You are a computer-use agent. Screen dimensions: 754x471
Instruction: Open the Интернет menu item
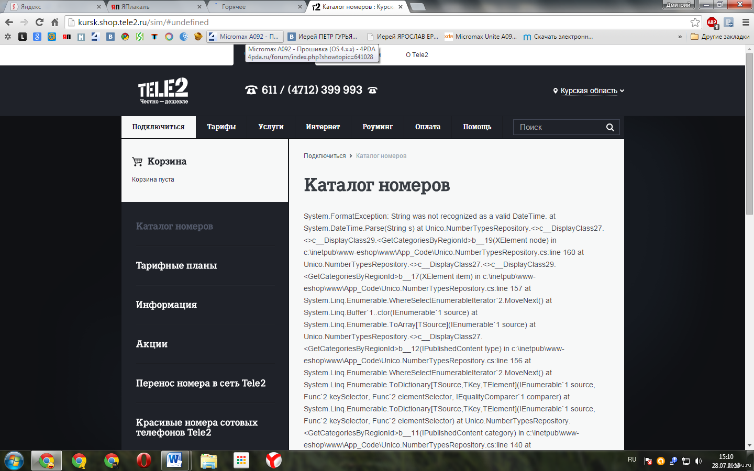click(323, 127)
